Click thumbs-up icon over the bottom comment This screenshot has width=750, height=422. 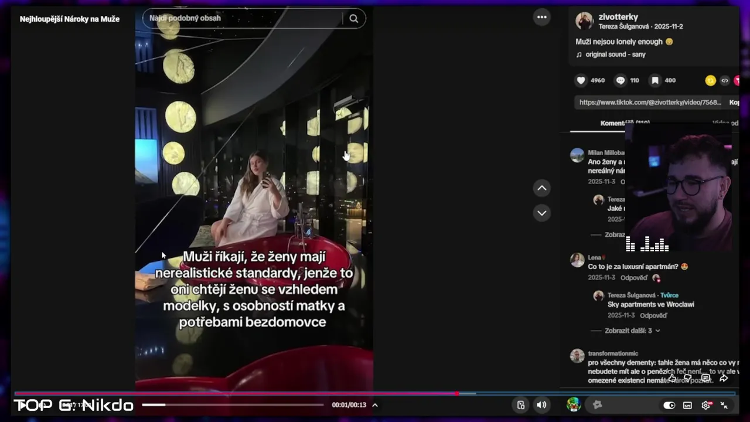(x=672, y=378)
